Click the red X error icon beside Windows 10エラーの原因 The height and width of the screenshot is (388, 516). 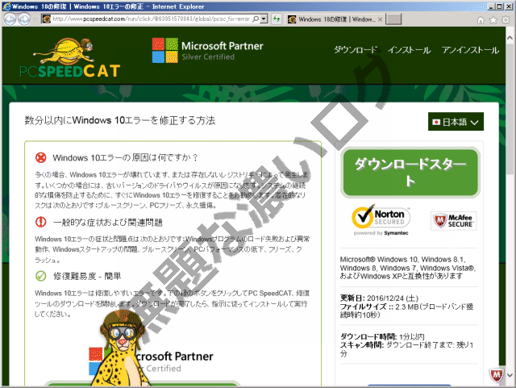click(x=41, y=157)
